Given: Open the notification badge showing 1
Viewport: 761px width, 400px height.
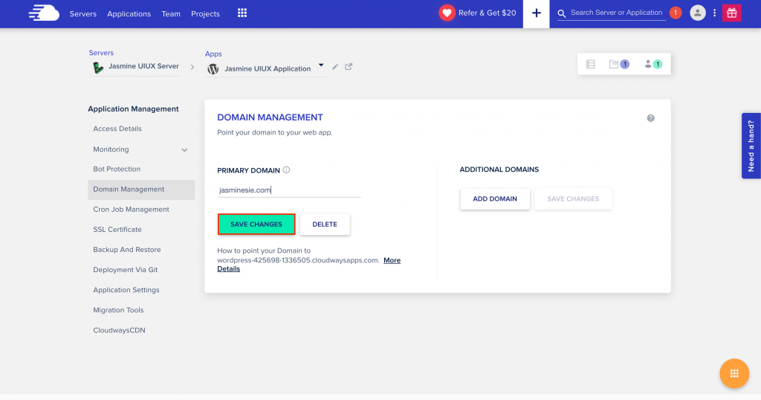Looking at the screenshot, I should pos(675,13).
